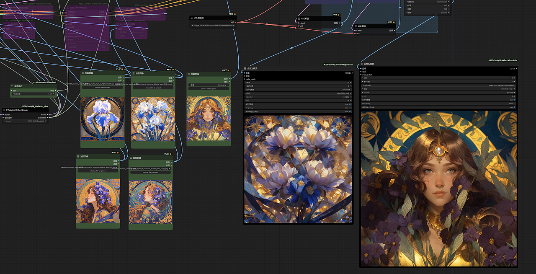Open the image file dropdown in node #135
Screen dimensions: 536x274
[x=153, y=84]
